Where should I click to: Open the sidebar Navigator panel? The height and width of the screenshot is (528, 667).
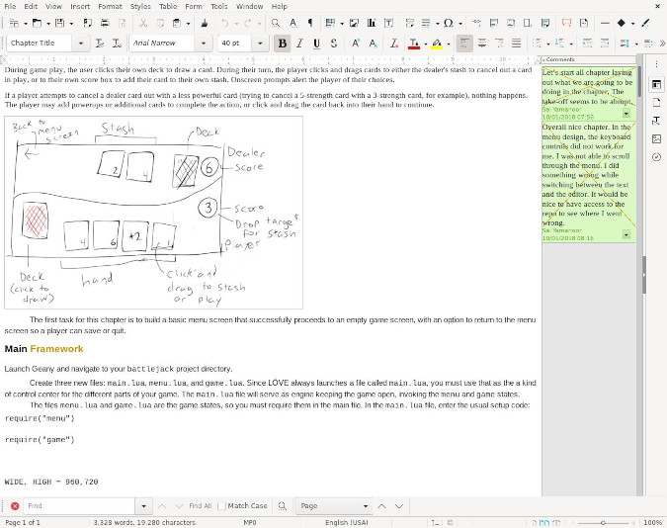656,156
